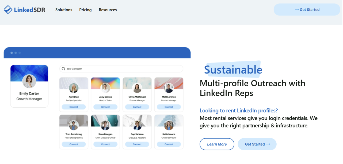Click the arrow icon in top Get Started button

(x=297, y=9)
